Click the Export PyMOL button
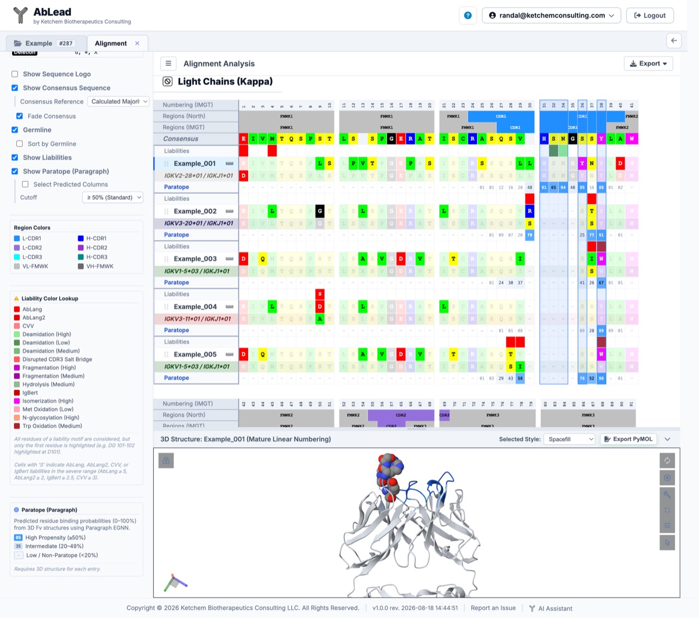This screenshot has width=699, height=618. pyautogui.click(x=628, y=439)
